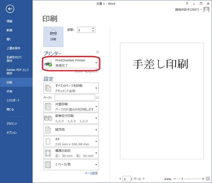The image size is (212, 183).
Task: Expand すべてのページを印刷 dropdown
Action: coord(71,88)
